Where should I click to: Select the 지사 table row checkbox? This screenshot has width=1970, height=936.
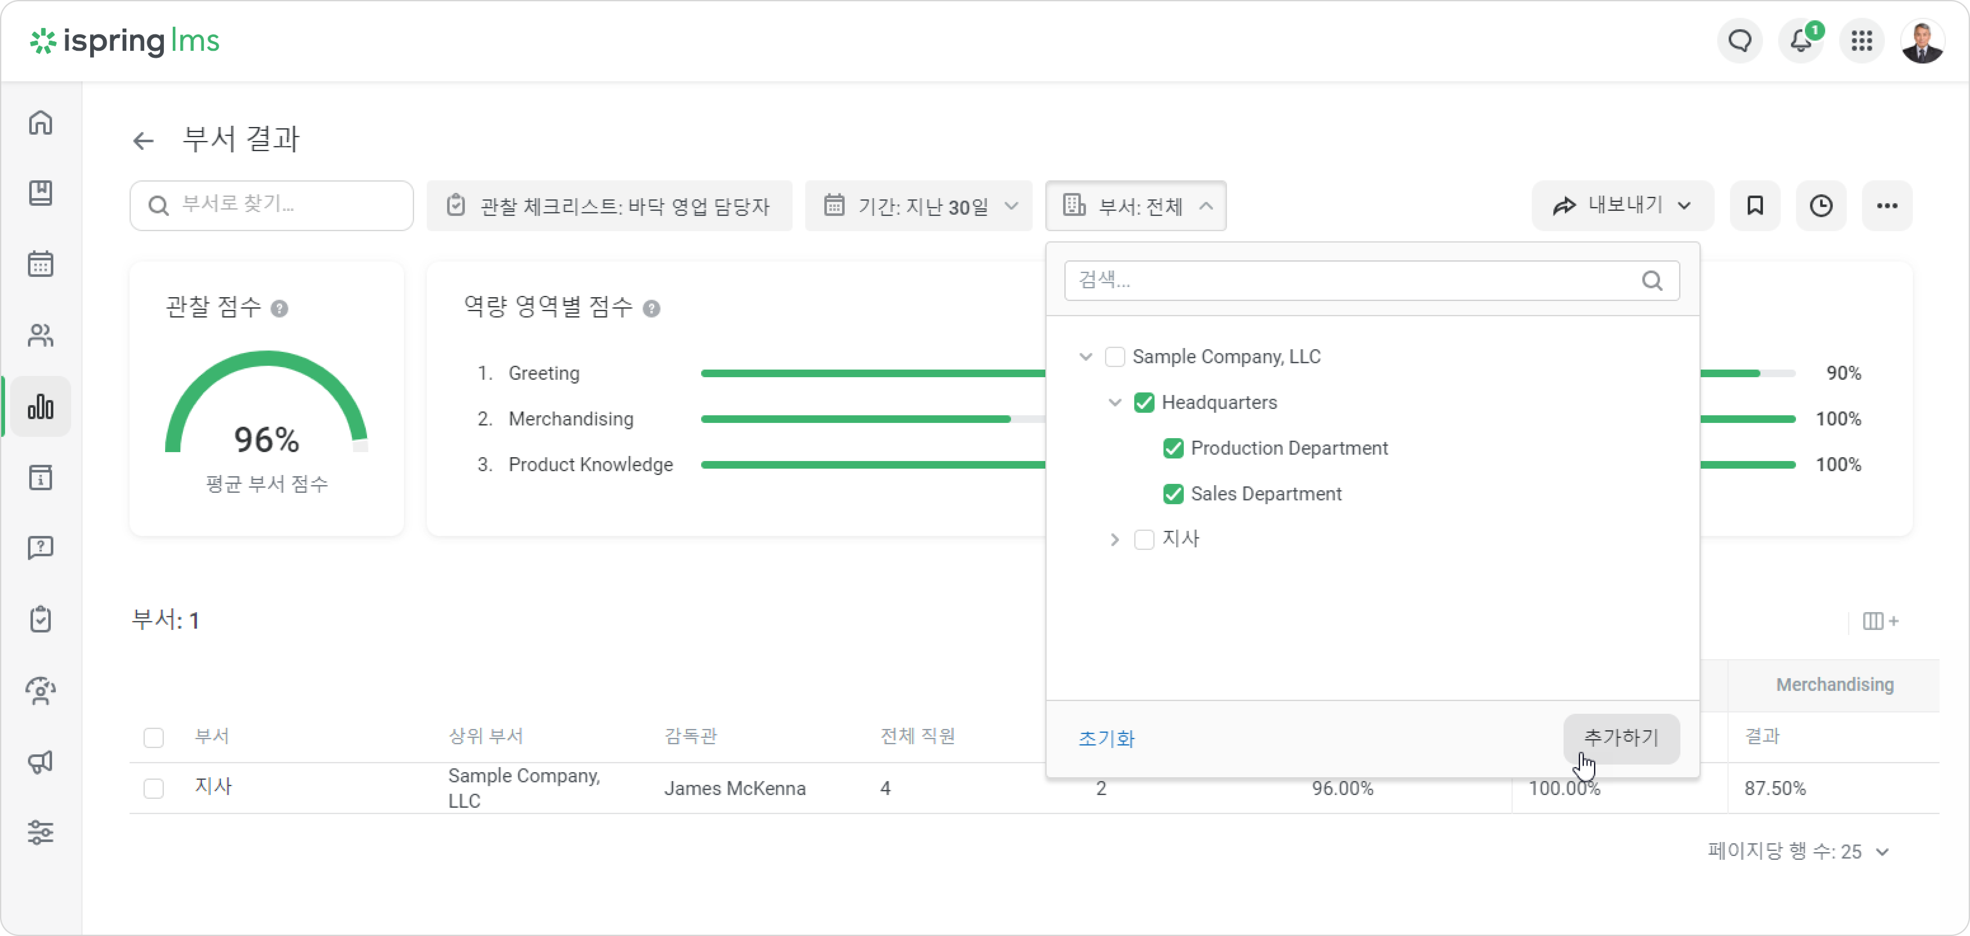pos(154,788)
